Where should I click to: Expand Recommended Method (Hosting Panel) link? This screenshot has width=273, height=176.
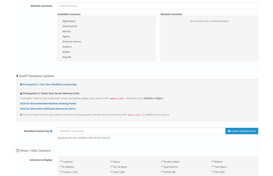(x=48, y=104)
